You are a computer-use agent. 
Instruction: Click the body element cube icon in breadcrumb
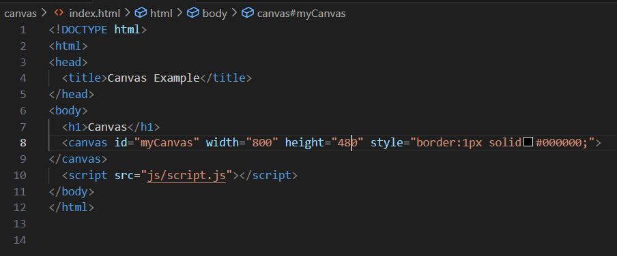pos(192,13)
